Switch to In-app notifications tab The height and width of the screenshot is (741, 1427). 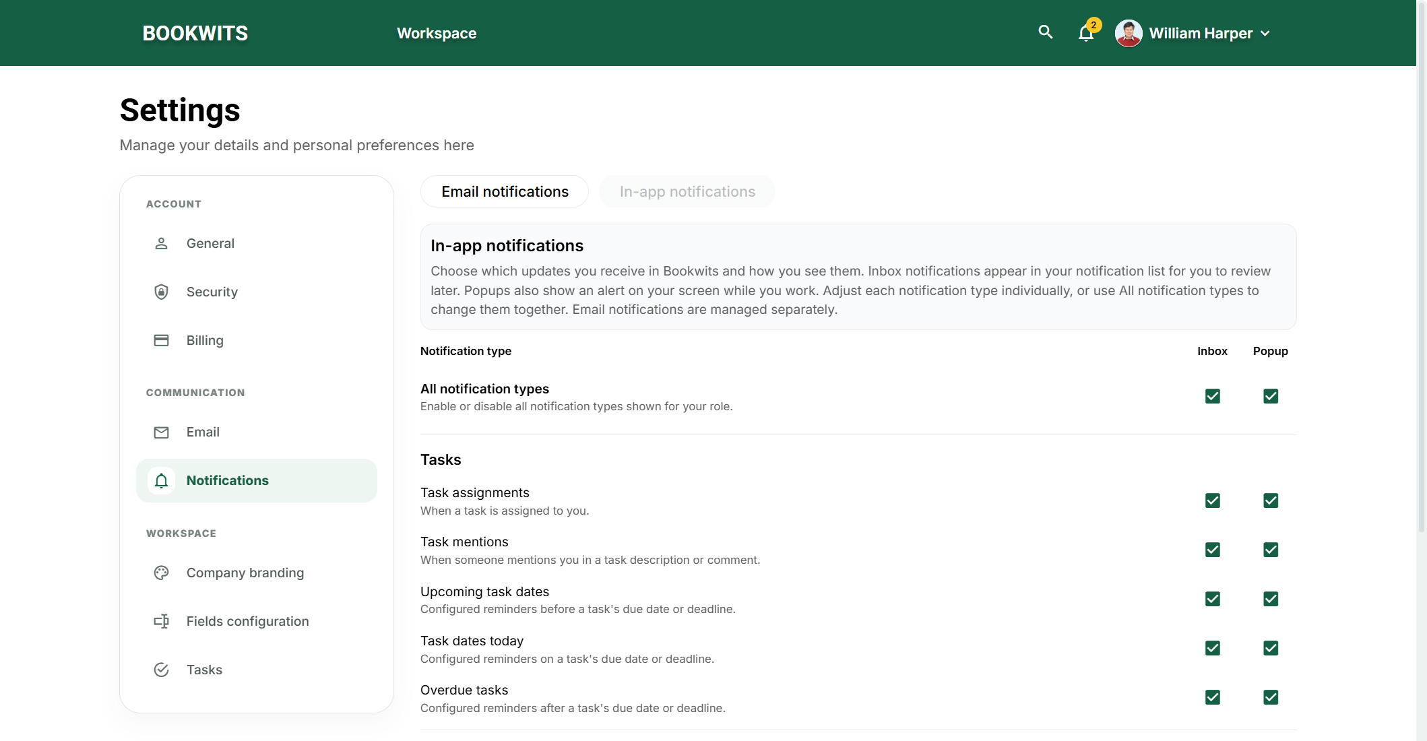(x=687, y=191)
